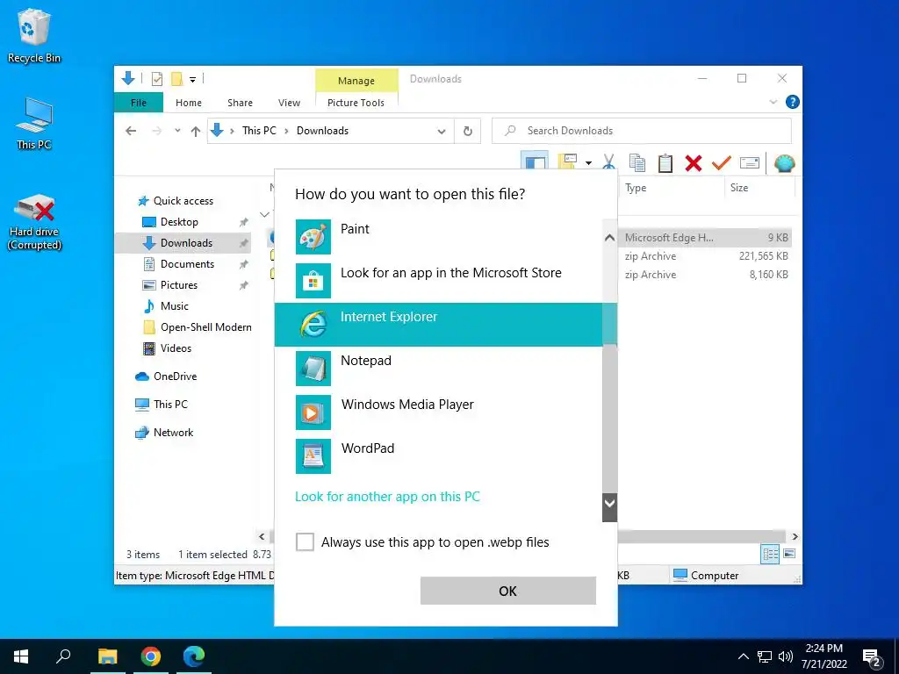Open the notification center icon
This screenshot has height=674, width=899.
pos(872,658)
